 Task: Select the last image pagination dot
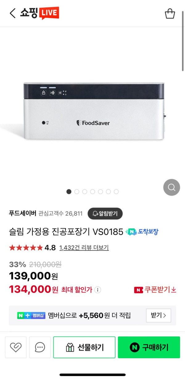click(116, 192)
